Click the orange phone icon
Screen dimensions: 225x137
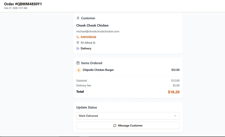[x=78, y=37]
